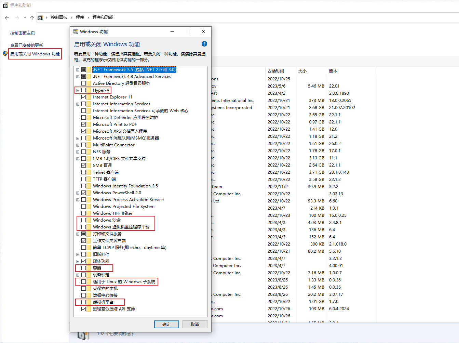
Task: Click folder icon of Microsoft Print to PDF
Action: [x=89, y=124]
